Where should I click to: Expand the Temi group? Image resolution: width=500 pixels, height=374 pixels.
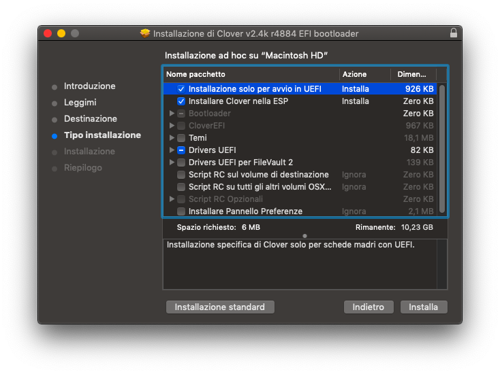click(x=172, y=138)
